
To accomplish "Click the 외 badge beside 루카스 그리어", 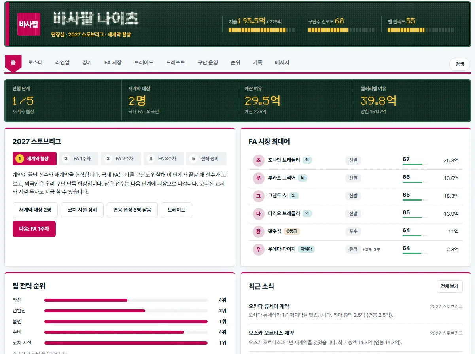I will click(x=302, y=178).
